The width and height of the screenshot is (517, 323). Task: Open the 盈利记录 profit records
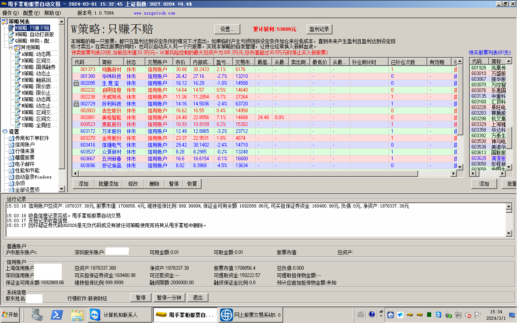click(x=319, y=29)
